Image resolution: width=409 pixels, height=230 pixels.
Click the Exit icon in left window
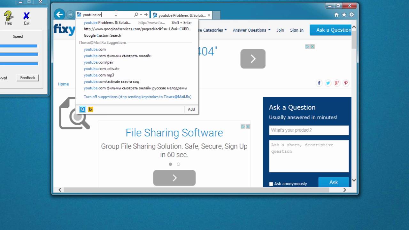pyautogui.click(x=27, y=18)
